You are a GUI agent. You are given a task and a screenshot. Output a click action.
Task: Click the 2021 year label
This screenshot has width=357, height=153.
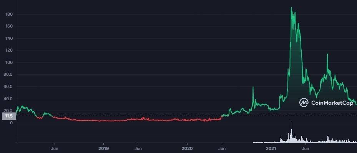[271, 148]
